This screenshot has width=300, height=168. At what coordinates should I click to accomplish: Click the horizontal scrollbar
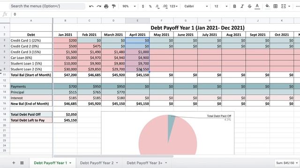113,156
